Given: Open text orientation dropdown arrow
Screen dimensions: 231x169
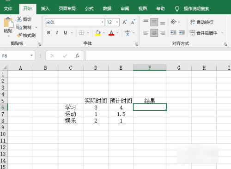Looking at the screenshot, I should click(x=179, y=22).
